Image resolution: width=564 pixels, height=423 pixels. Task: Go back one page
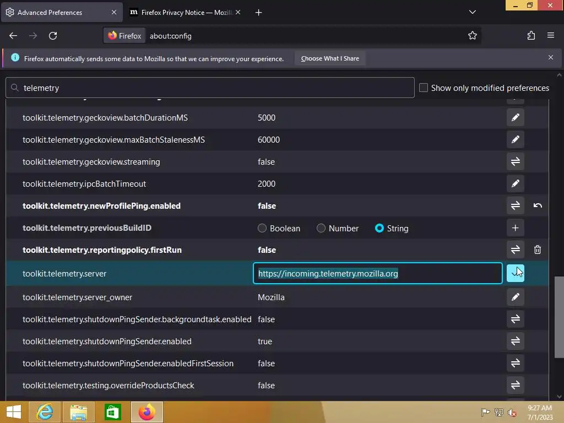coord(13,36)
